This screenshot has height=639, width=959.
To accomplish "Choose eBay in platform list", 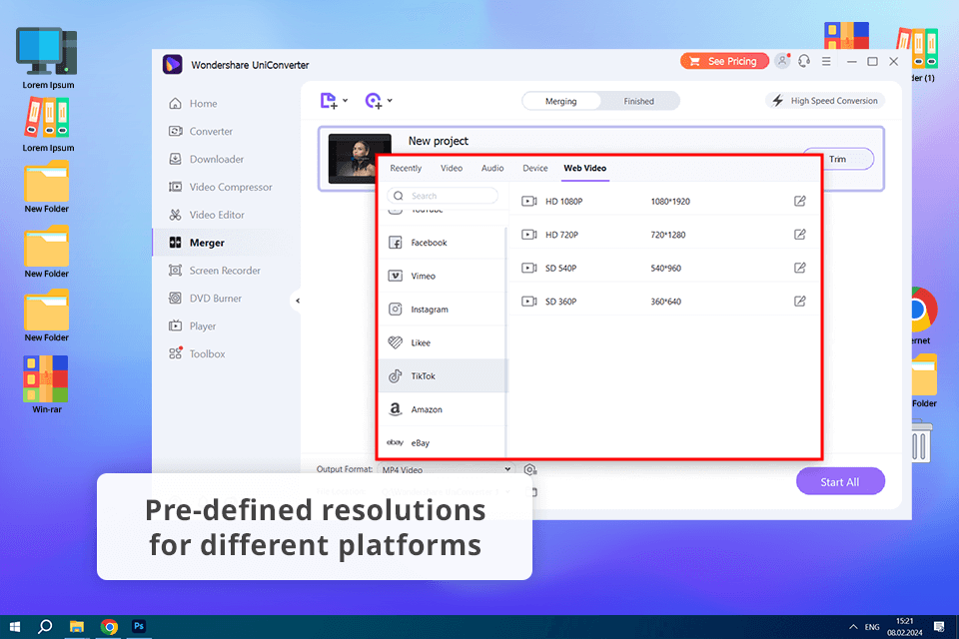I will [x=444, y=442].
